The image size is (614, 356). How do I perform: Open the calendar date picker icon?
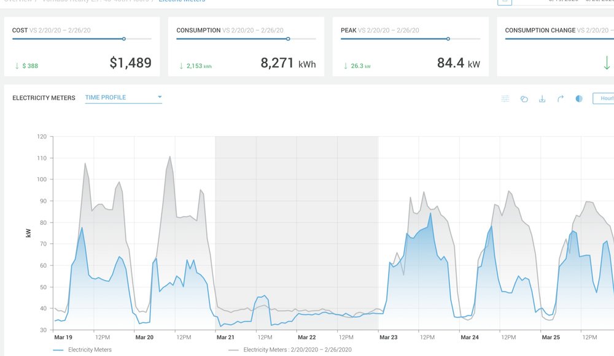click(x=504, y=2)
